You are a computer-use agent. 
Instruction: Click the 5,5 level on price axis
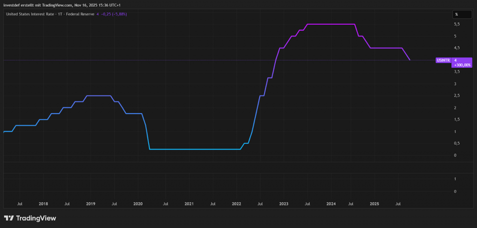(x=457, y=24)
